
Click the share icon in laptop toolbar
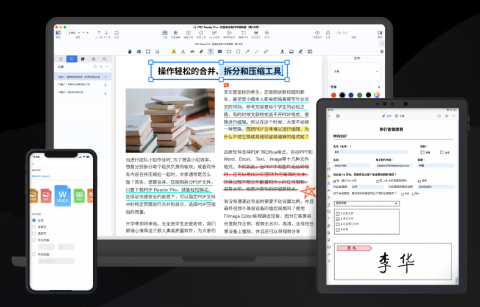328,34
